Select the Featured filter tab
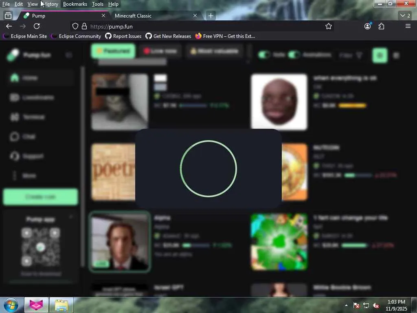 click(113, 51)
